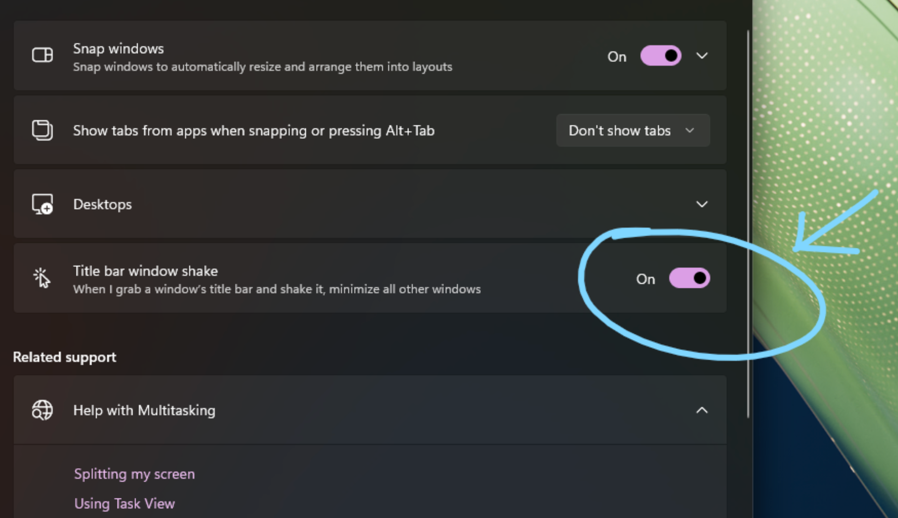Click the stacked windows icon beside Show tabs
898x518 pixels.
[x=42, y=130]
